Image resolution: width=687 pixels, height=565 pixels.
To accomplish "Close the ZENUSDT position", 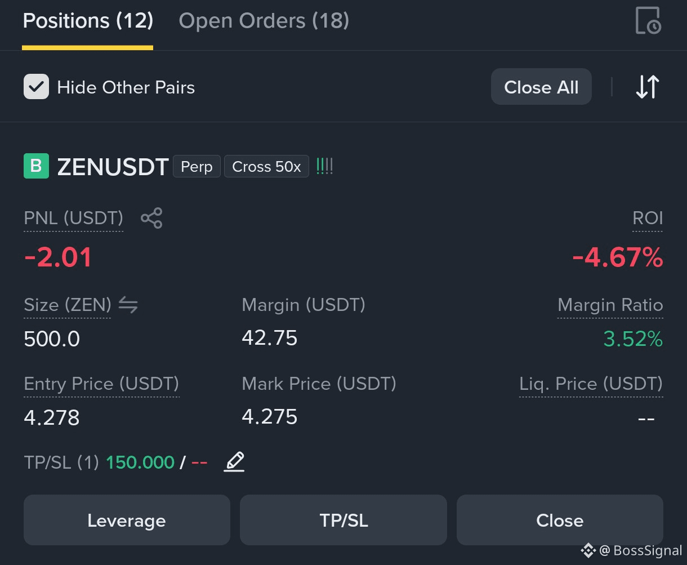I will click(x=560, y=520).
